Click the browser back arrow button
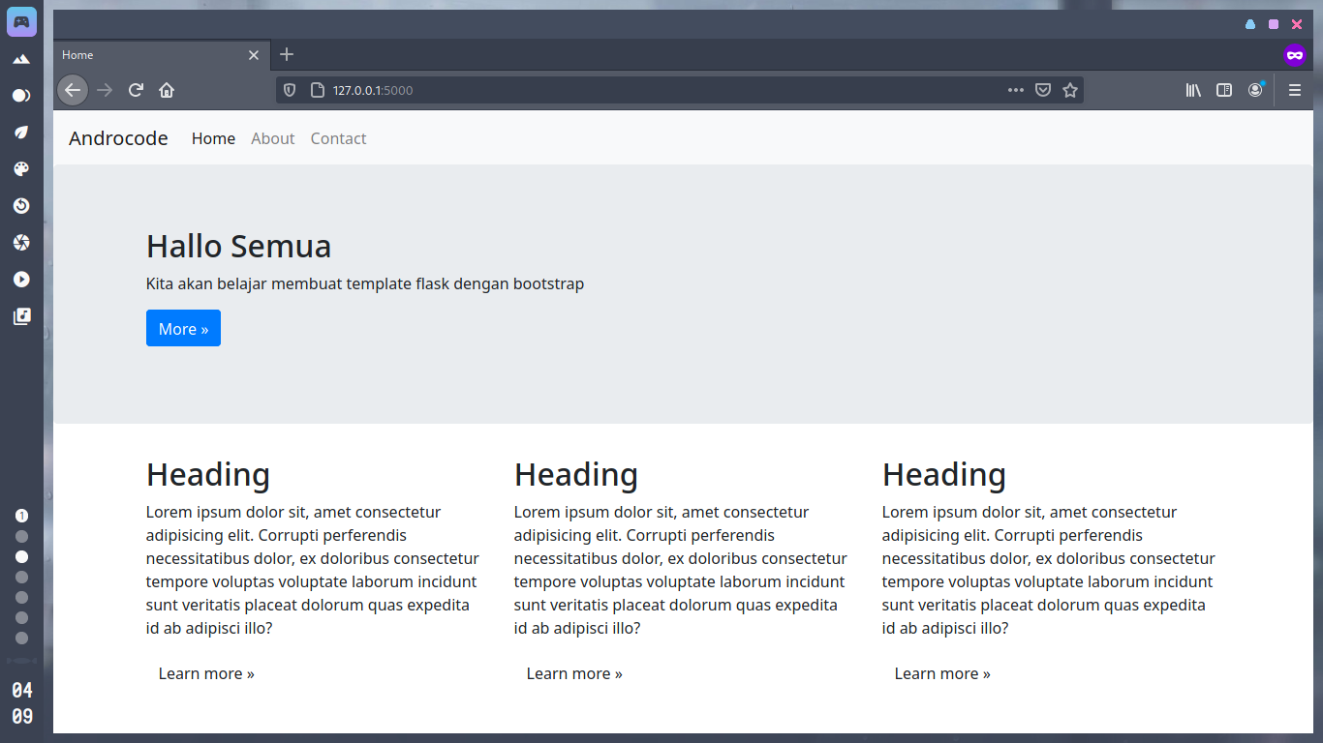Screen dimensions: 1323x743 [x=73, y=90]
